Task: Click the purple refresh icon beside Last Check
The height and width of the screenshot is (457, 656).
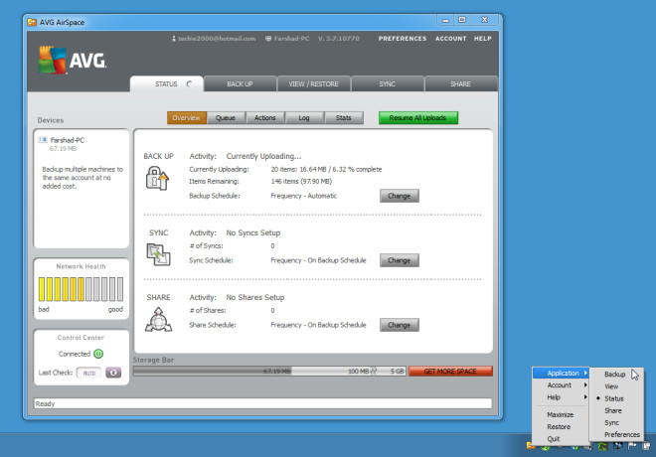Action: pyautogui.click(x=113, y=373)
